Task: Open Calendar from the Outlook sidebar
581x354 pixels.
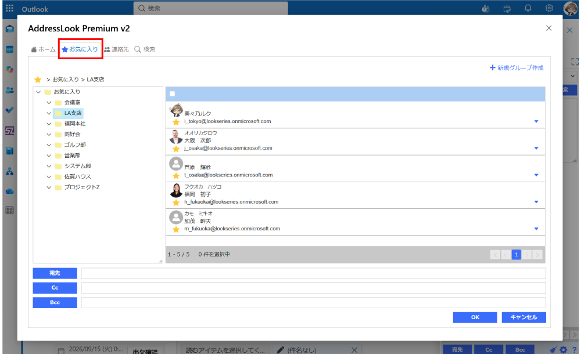Action: [x=10, y=49]
